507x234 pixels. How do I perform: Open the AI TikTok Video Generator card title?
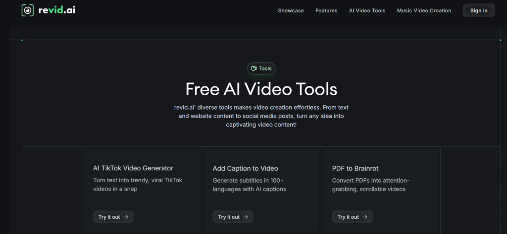133,168
